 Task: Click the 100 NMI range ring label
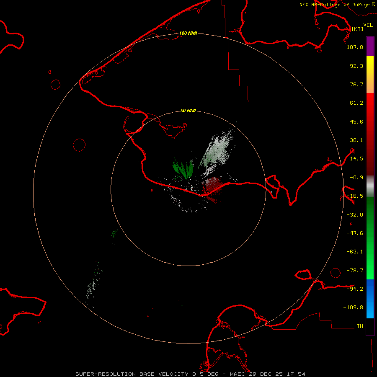tap(188, 33)
